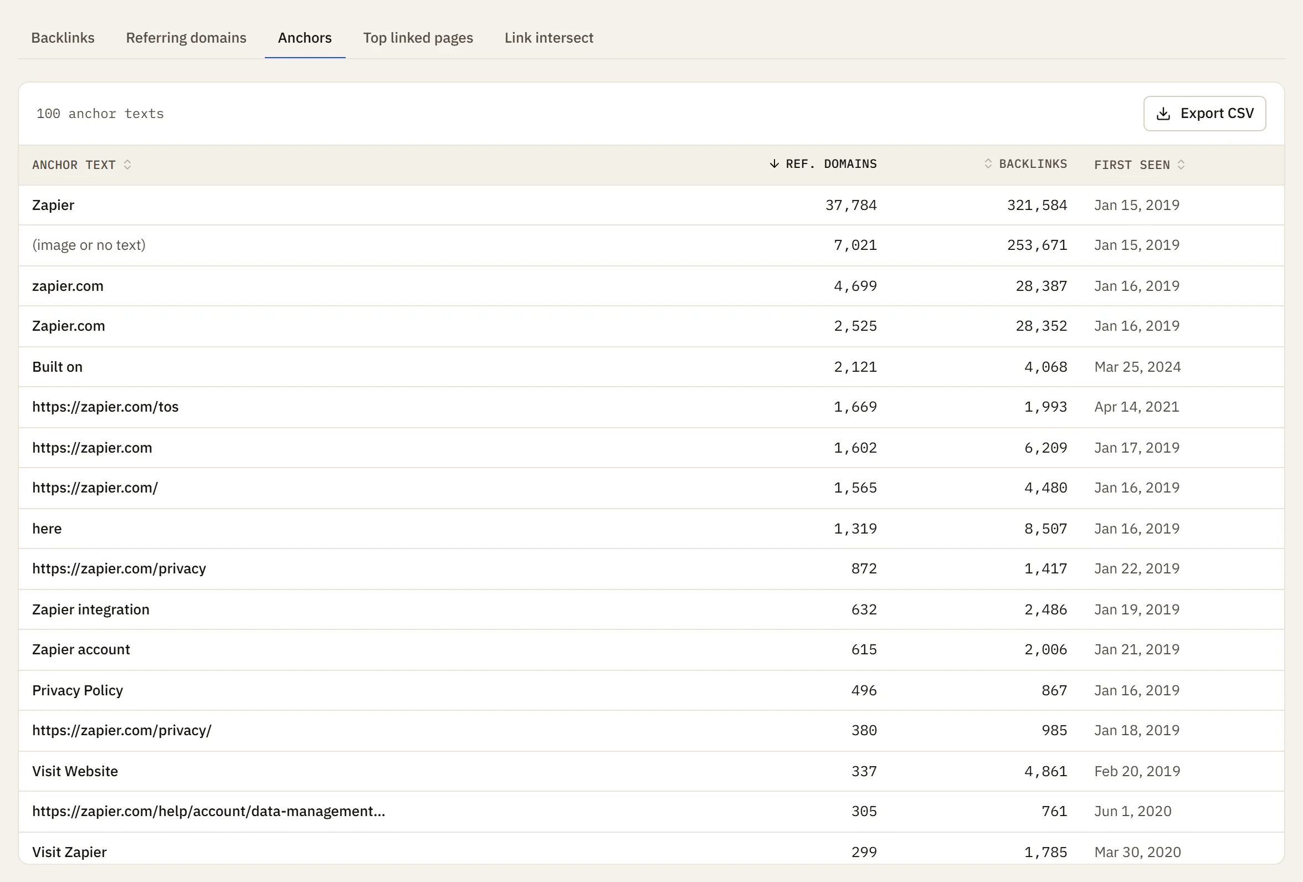Click the 321,584 backlinks value
The height and width of the screenshot is (882, 1303).
click(x=1037, y=205)
